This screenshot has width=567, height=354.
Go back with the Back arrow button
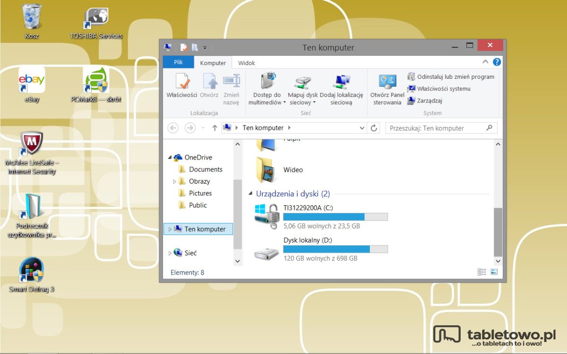[173, 128]
